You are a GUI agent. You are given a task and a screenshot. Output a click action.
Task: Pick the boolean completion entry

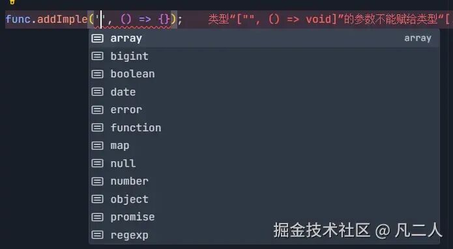[x=264, y=74]
